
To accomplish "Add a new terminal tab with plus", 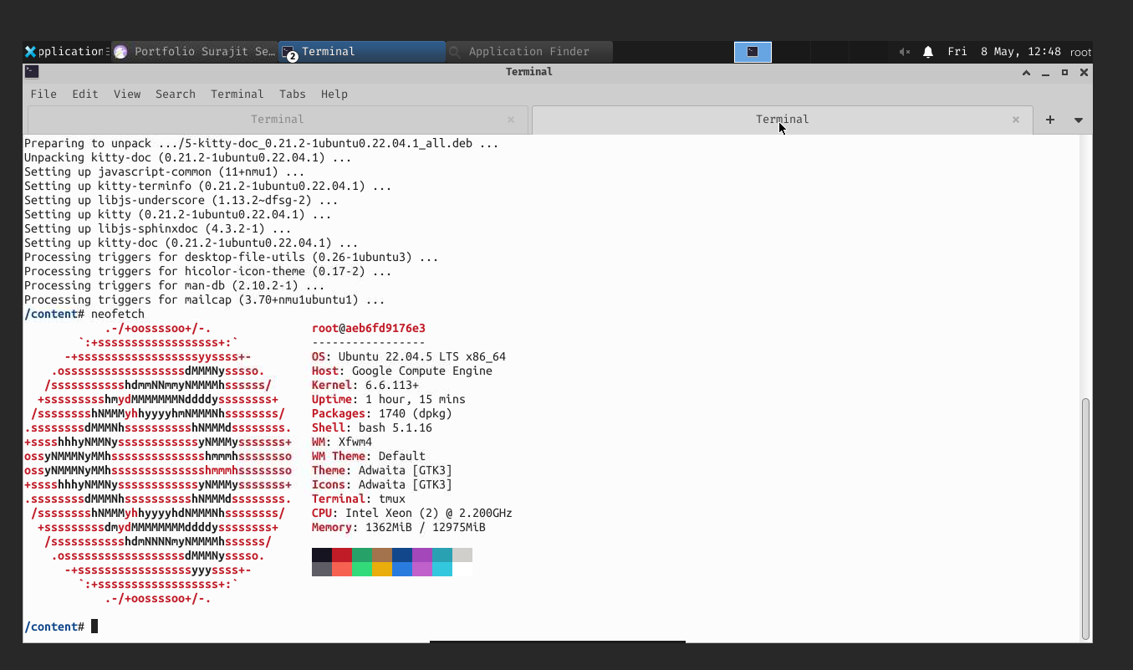I will pyautogui.click(x=1050, y=120).
